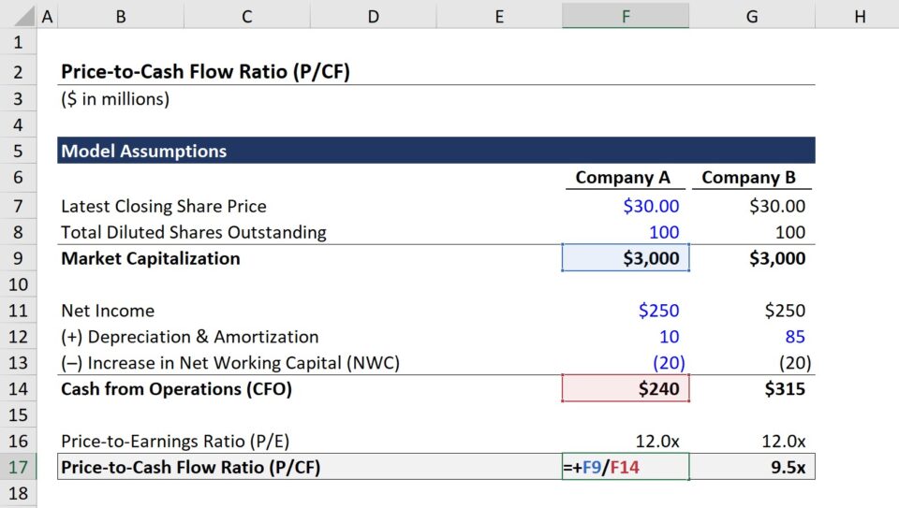Image resolution: width=899 pixels, height=508 pixels.
Task: Click the formula cell showing =+F9/F14
Action: click(626, 467)
